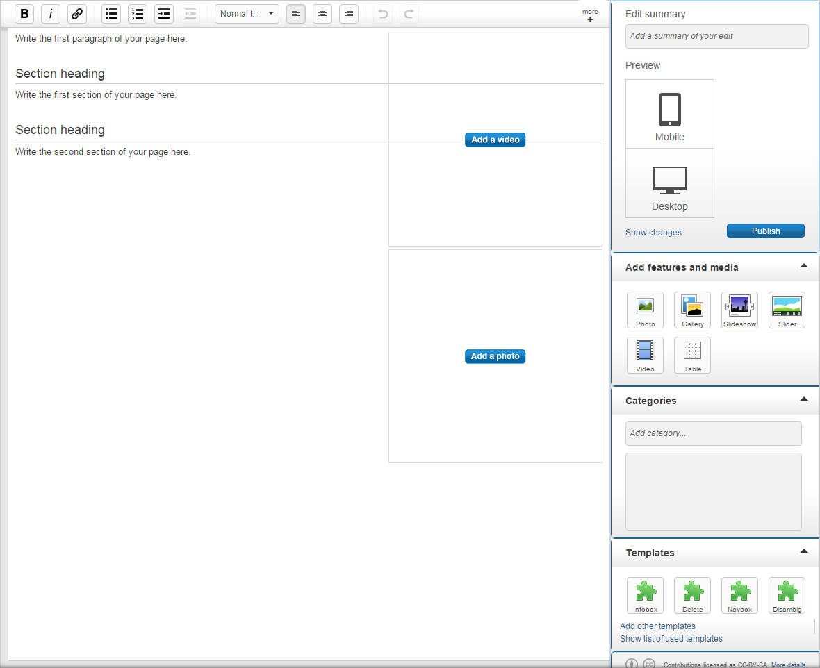The height and width of the screenshot is (668, 820).
Task: Expand the more toolbar options
Action: coord(590,15)
